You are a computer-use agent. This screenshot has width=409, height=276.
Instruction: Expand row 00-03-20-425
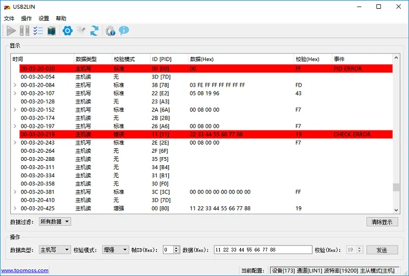[15, 208]
